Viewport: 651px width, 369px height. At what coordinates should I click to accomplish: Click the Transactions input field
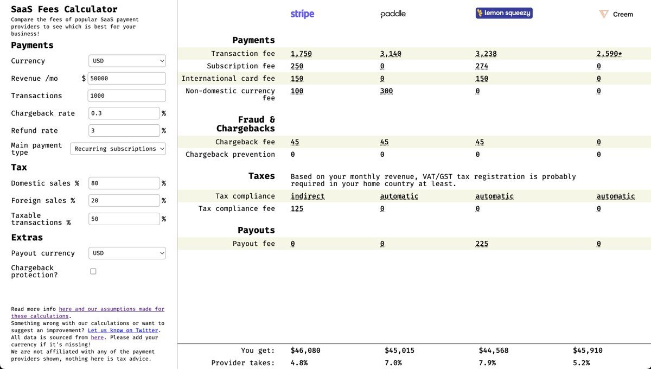(x=127, y=96)
